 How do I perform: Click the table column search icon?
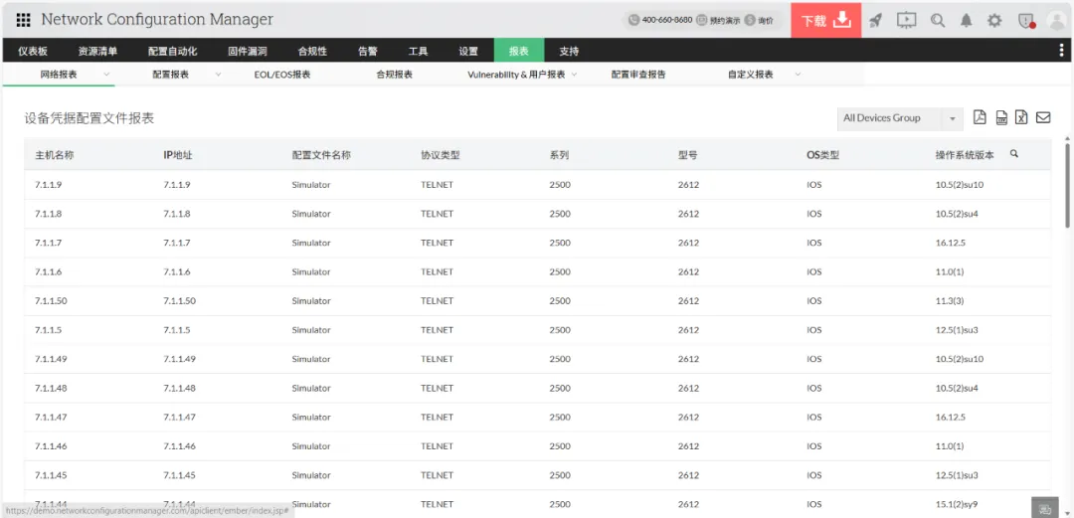tap(1014, 154)
